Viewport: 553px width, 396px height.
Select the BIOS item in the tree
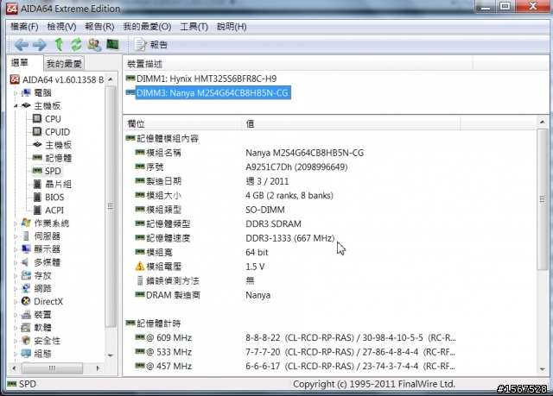tap(54, 197)
